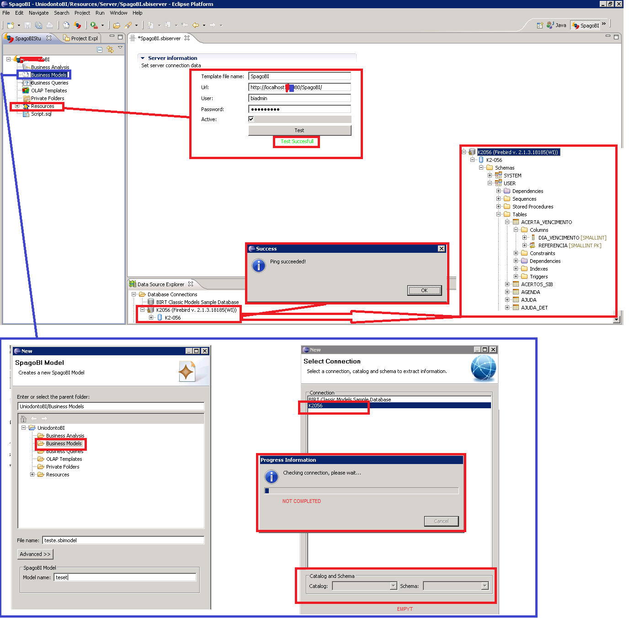This screenshot has width=629, height=619.
Task: Expand the Resources tree node
Action: coord(17,106)
